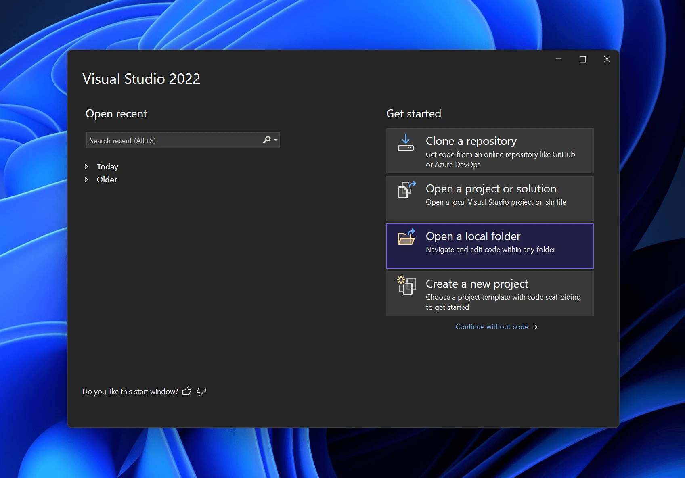Image resolution: width=685 pixels, height=478 pixels.
Task: Expand the Today recent items section
Action: point(86,166)
